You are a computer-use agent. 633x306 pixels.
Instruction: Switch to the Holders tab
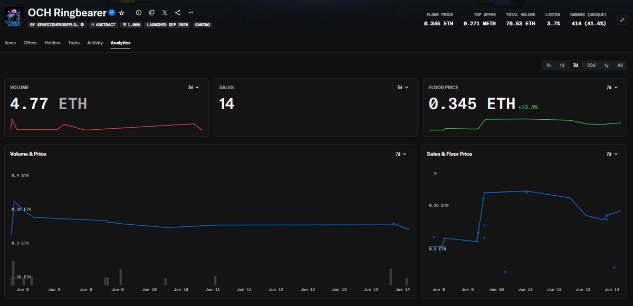pos(52,43)
